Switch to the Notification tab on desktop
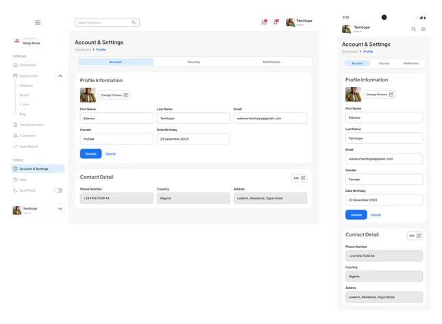442x324 pixels. (x=271, y=62)
